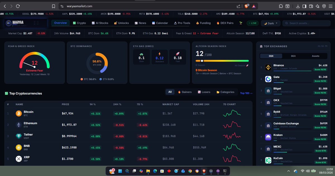Click the browser address bar URL
335x176 pixels.
pyautogui.click(x=80, y=6)
